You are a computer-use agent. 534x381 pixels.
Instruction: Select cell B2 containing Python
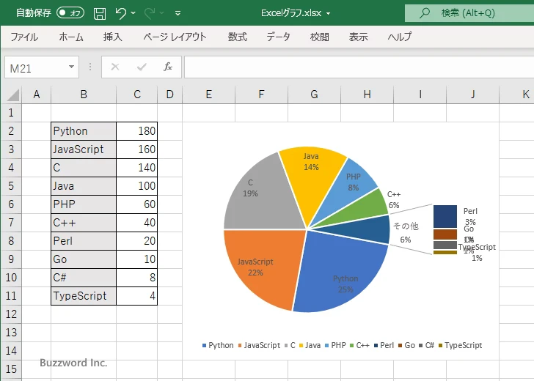coord(83,131)
